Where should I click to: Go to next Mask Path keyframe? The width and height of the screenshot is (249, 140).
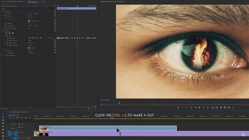click(x=52, y=38)
